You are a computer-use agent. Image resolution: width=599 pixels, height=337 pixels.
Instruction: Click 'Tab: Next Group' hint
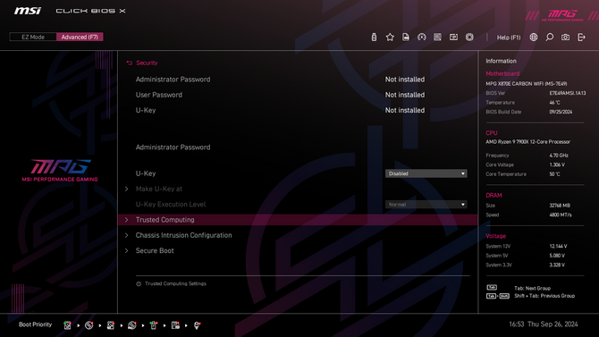532,289
